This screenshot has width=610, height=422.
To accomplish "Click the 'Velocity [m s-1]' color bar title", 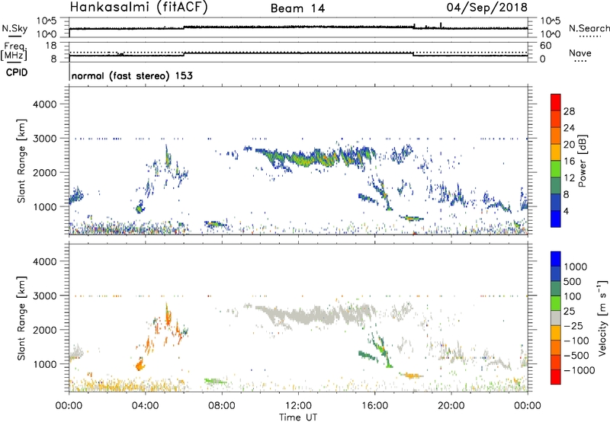I will coord(602,318).
